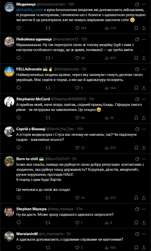Like Небойова одиниця's tweet with 59 likes
The height and width of the screenshot is (251, 151).
click(80, 58)
